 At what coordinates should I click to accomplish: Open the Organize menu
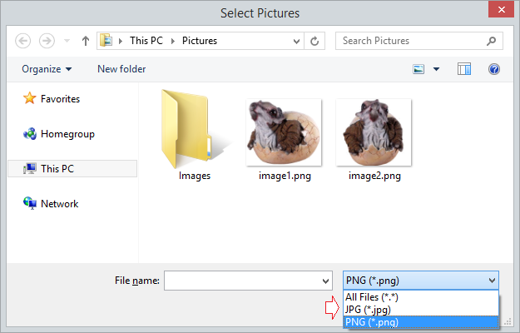[47, 69]
